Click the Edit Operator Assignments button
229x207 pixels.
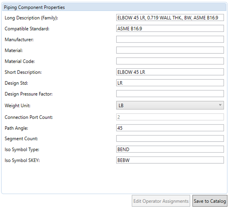tap(161, 201)
